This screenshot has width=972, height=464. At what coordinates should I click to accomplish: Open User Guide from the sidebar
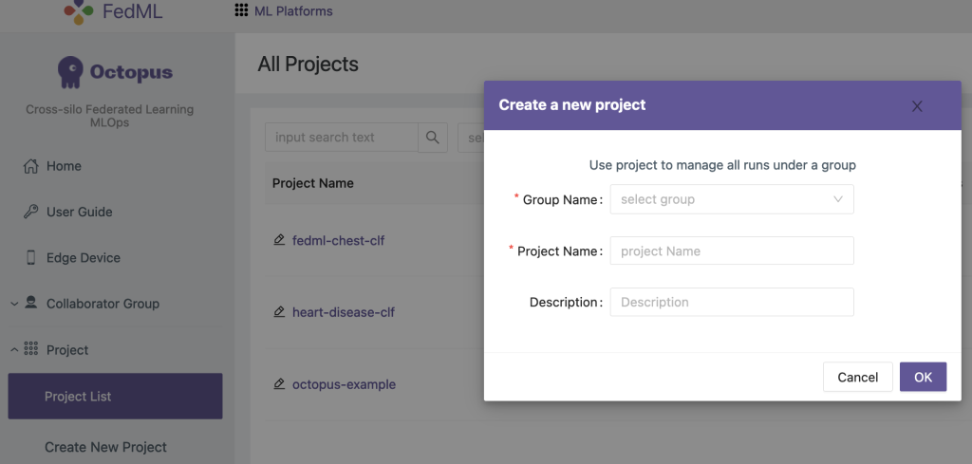click(x=79, y=212)
